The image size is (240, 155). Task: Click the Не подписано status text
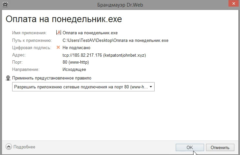76,47
